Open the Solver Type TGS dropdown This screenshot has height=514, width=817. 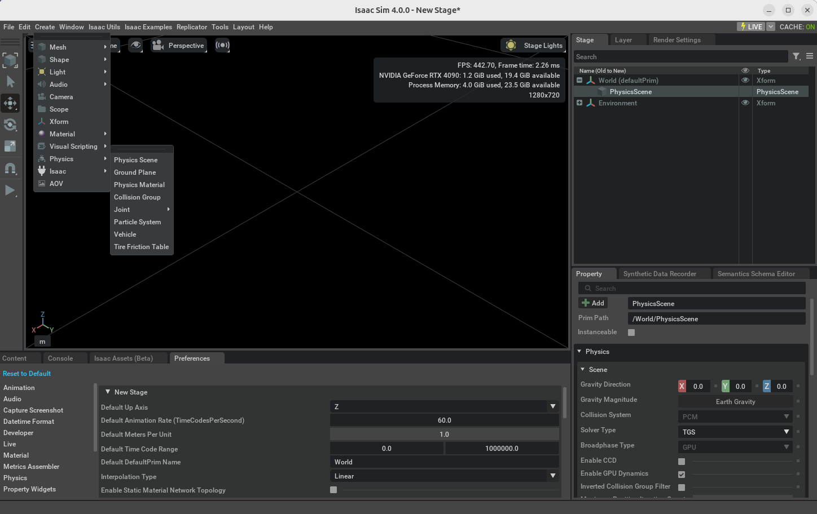click(735, 432)
